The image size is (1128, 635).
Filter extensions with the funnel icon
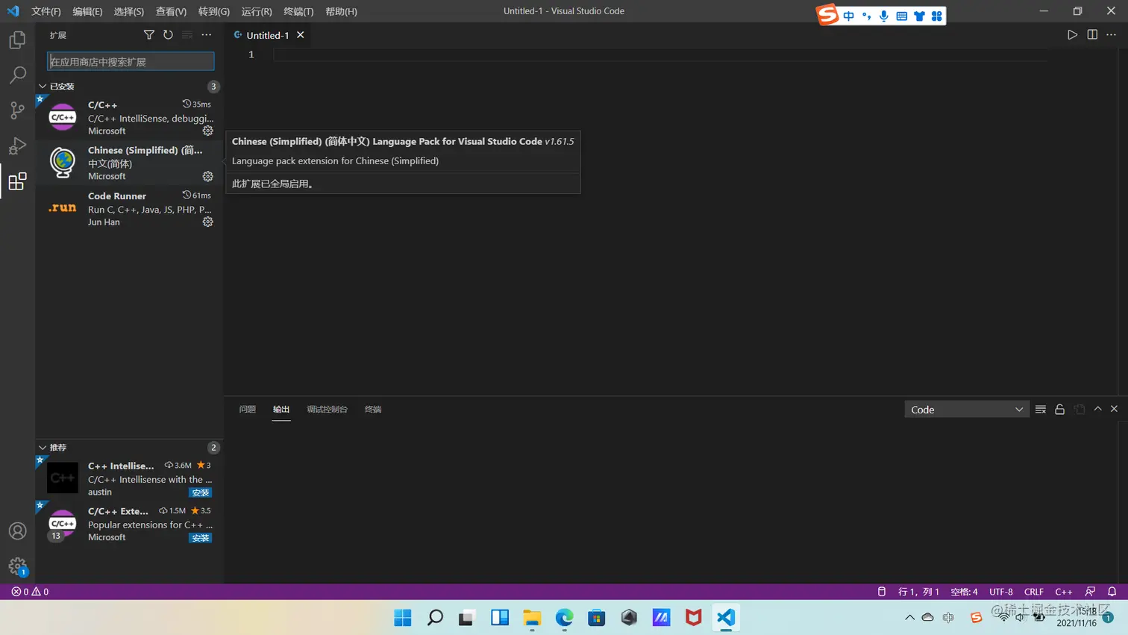[149, 35]
